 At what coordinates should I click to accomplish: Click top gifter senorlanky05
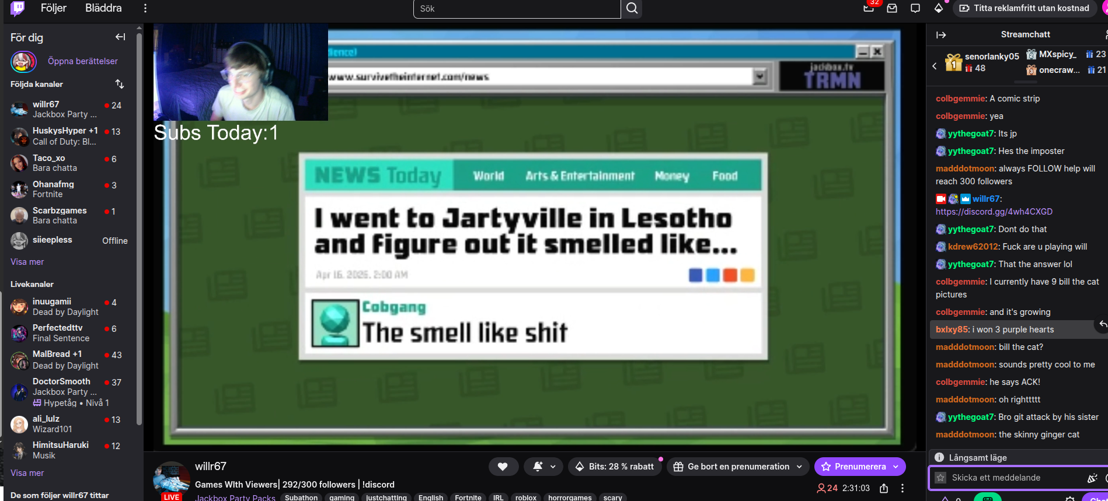(x=992, y=57)
